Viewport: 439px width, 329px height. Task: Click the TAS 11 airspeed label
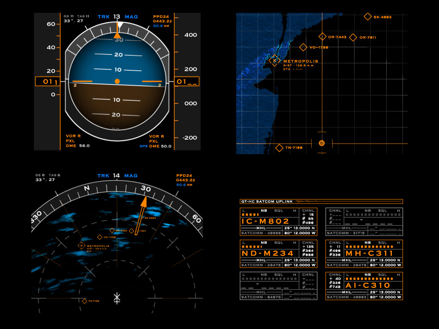pos(83,16)
